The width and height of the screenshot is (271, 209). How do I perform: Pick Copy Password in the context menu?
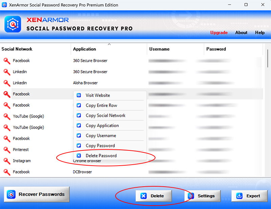coord(110,146)
